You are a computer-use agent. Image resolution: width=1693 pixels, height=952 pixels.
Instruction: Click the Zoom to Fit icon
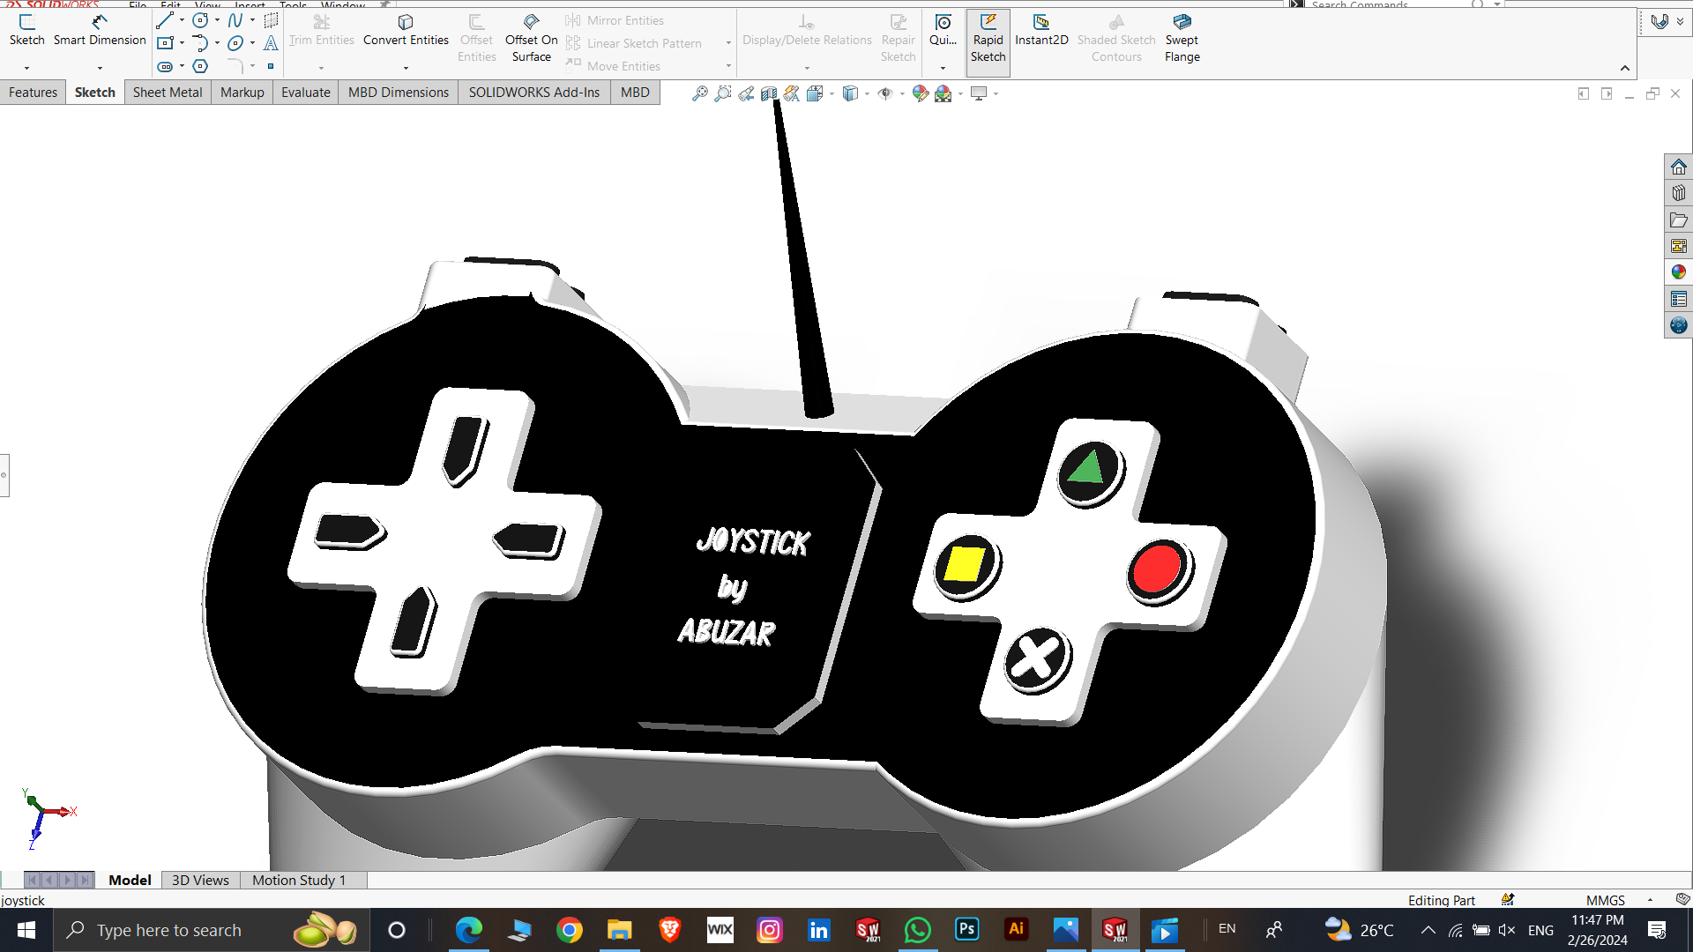(699, 93)
